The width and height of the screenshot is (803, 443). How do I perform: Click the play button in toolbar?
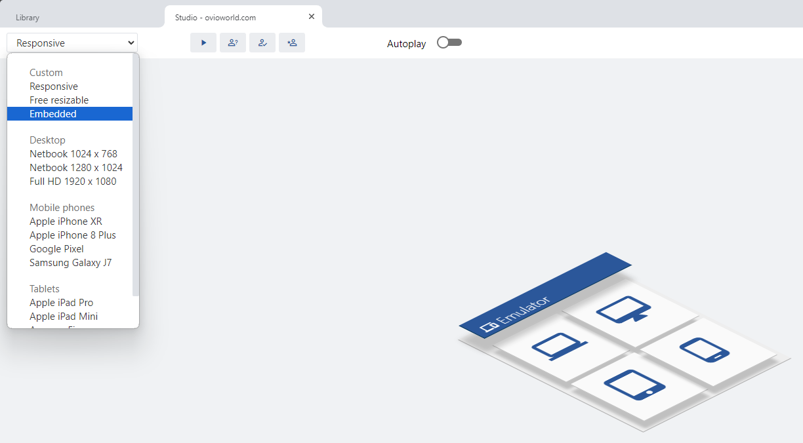tap(203, 43)
